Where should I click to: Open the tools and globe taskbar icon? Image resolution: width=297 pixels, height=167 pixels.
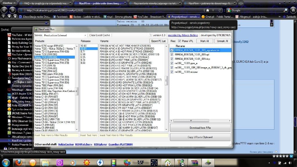tap(181, 163)
